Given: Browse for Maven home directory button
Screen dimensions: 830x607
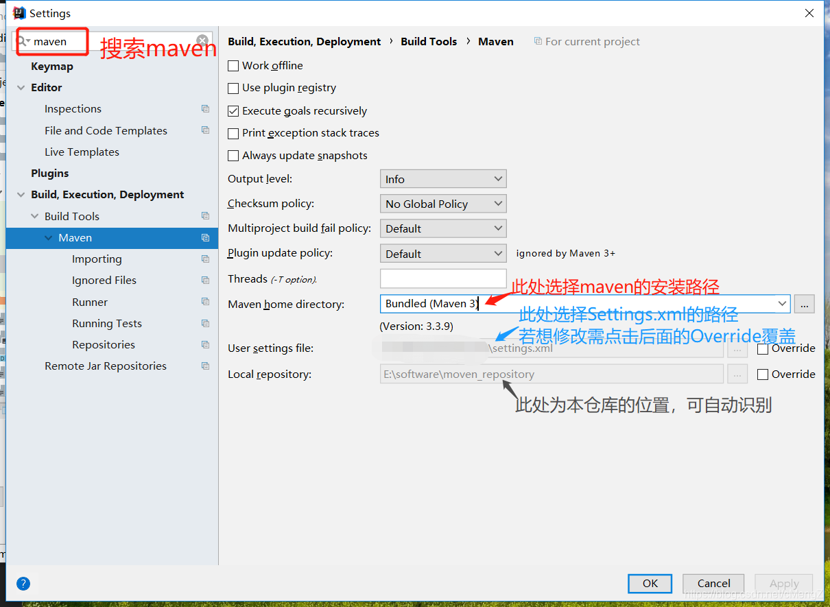Looking at the screenshot, I should pos(805,304).
